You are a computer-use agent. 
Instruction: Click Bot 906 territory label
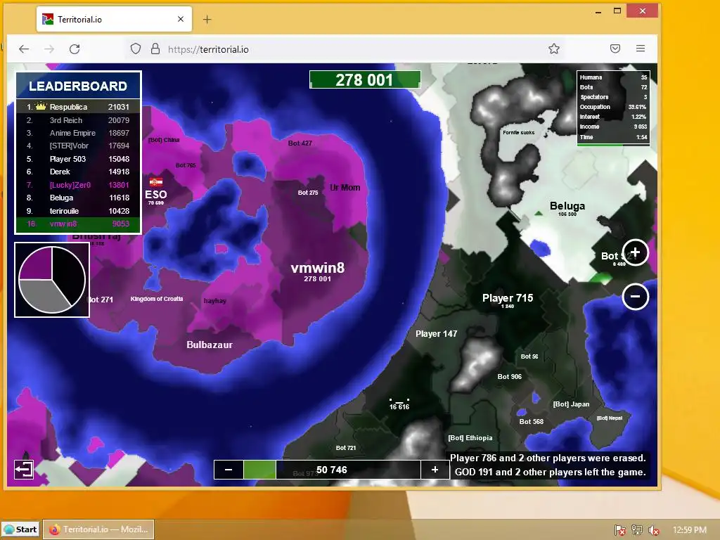click(x=510, y=377)
